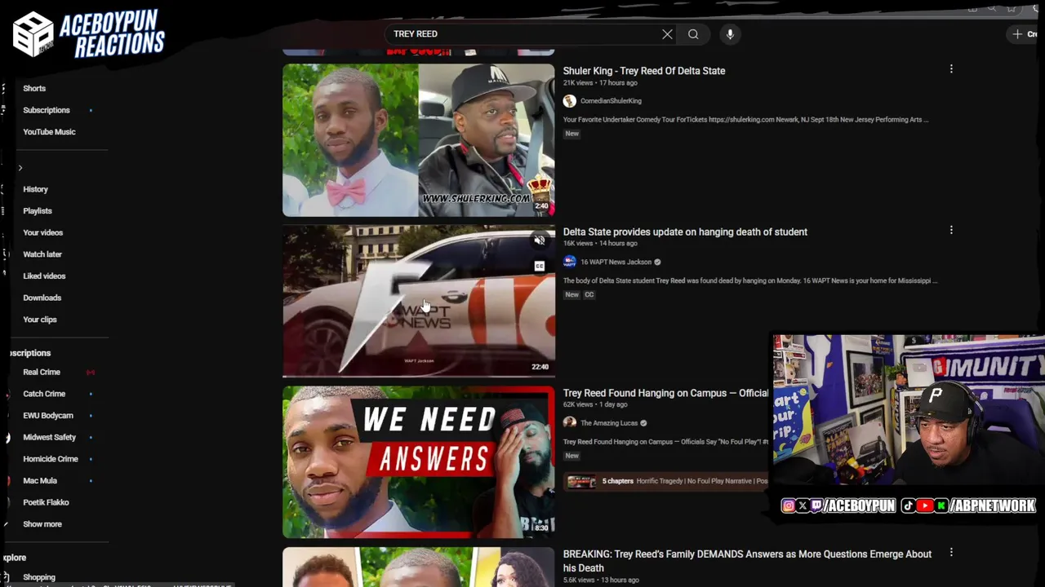Click the Subscriptions section header
1045x587 pixels.
tap(30, 353)
